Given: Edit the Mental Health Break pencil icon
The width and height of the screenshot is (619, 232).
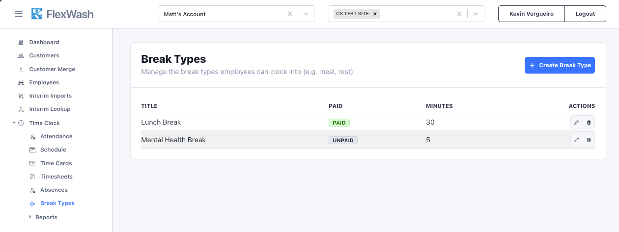Looking at the screenshot, I should coord(576,140).
